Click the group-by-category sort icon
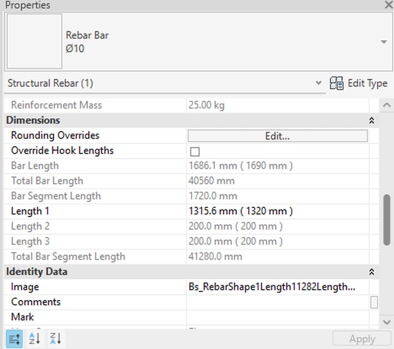Screen dimensions: 394x349 point(14,339)
